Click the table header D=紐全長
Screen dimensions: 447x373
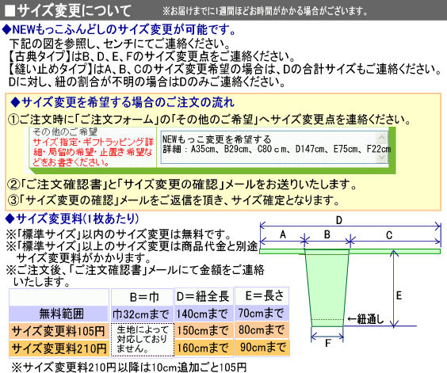[x=203, y=297]
